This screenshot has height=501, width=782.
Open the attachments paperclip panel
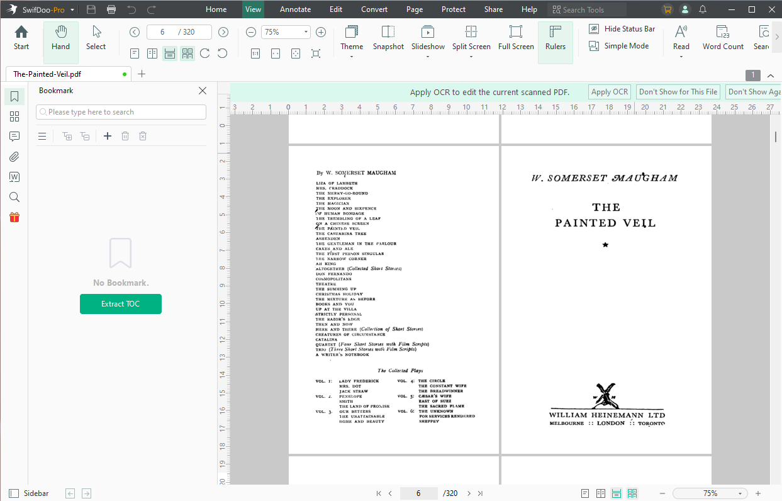click(x=14, y=157)
